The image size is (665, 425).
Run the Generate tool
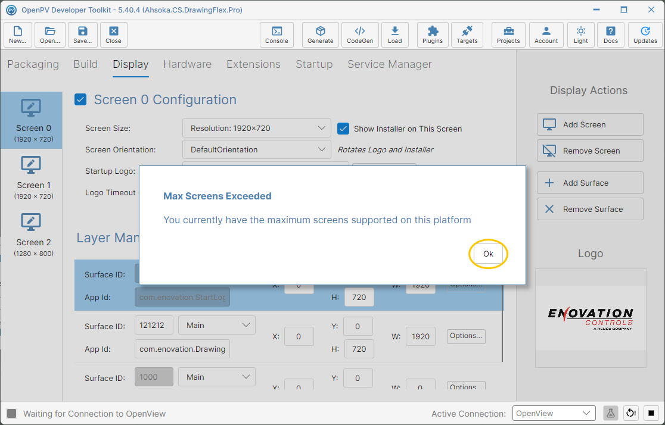click(x=321, y=35)
